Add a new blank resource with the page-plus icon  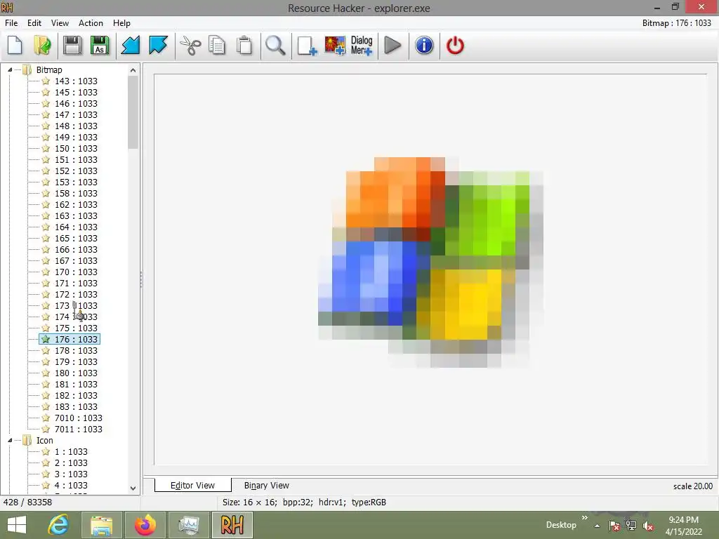307,46
